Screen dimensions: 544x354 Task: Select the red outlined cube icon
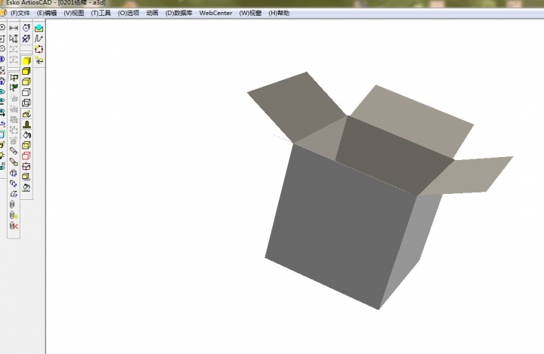pos(26,155)
